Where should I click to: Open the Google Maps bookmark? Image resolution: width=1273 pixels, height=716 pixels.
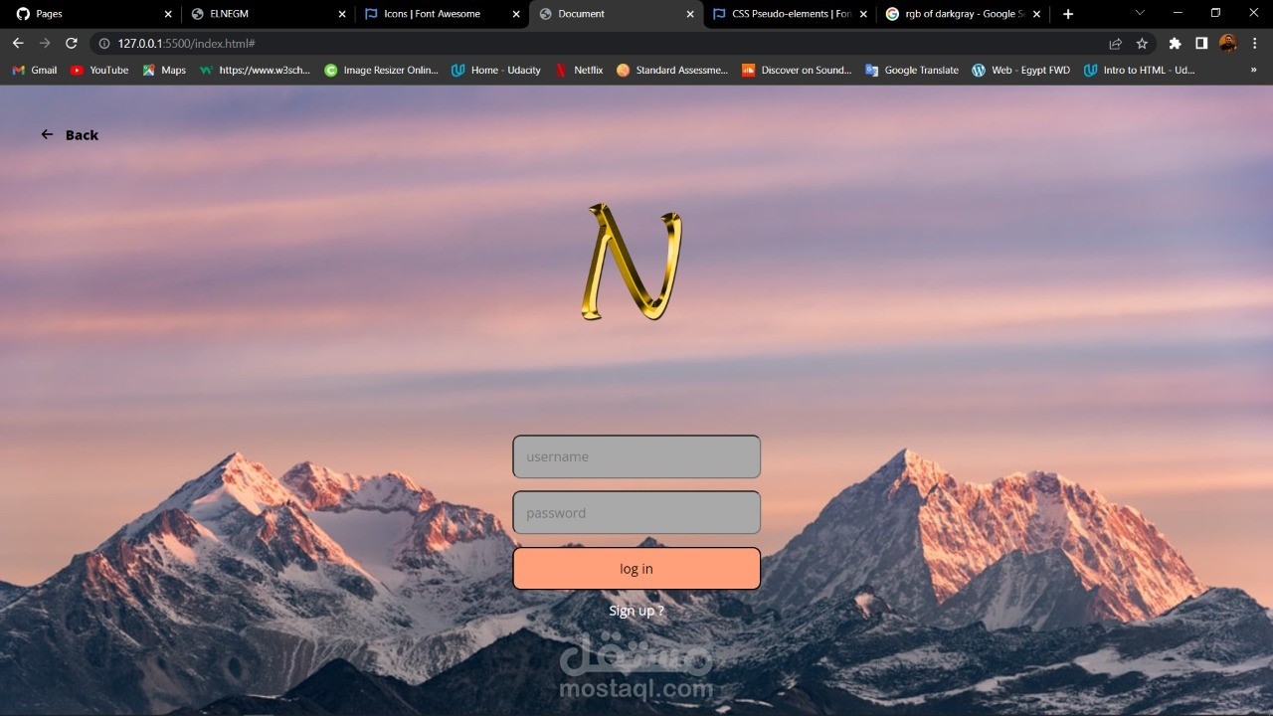[163, 70]
